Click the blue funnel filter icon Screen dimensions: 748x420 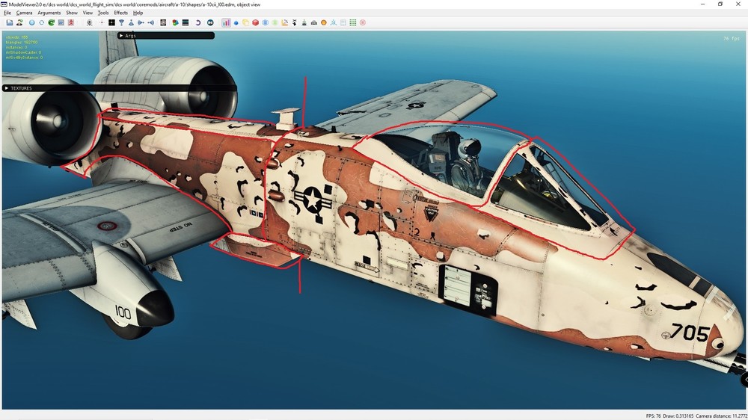[x=122, y=22]
